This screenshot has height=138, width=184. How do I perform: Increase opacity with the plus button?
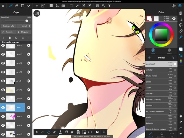pyautogui.click(x=30, y=21)
